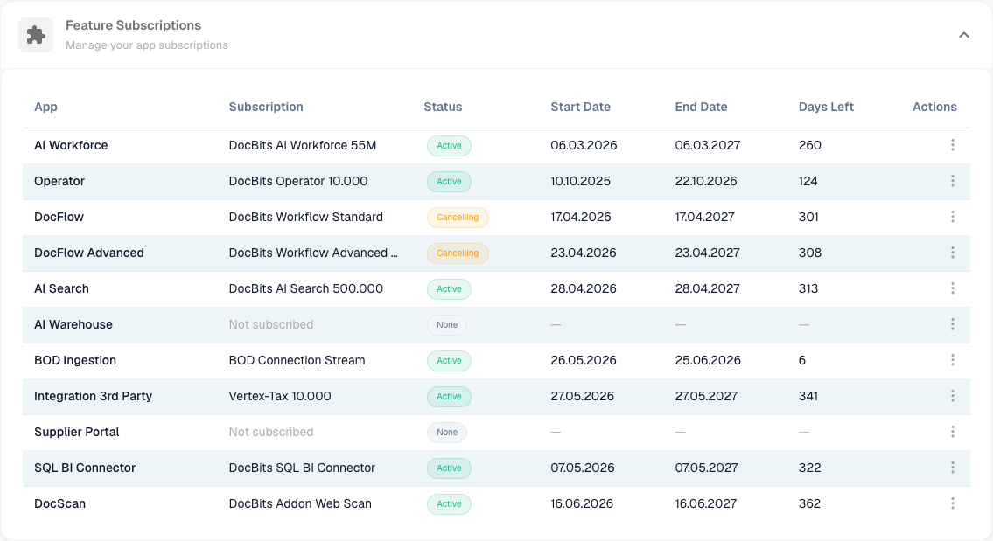Image resolution: width=993 pixels, height=541 pixels.
Task: Open actions menu for Operator row
Action: tap(952, 182)
